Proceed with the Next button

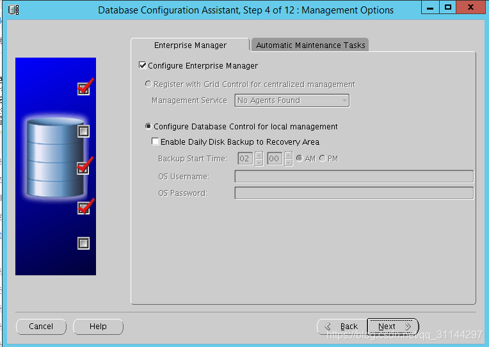(x=393, y=327)
